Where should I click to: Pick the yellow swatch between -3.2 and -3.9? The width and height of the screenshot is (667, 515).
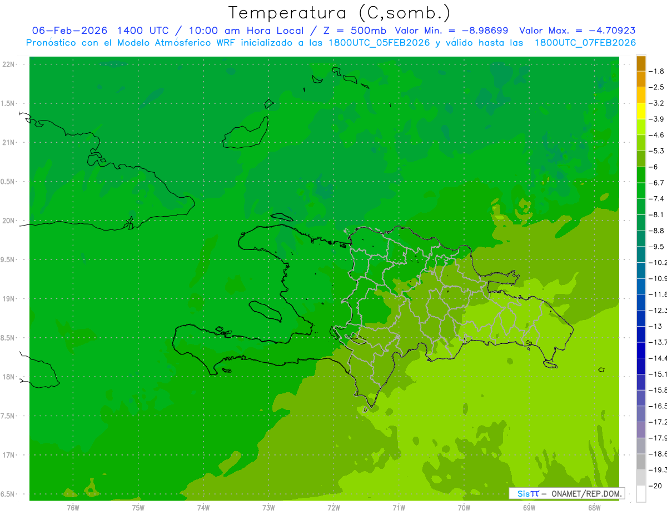(x=641, y=111)
